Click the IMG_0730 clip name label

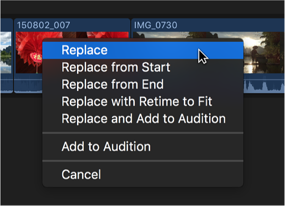pos(156,25)
